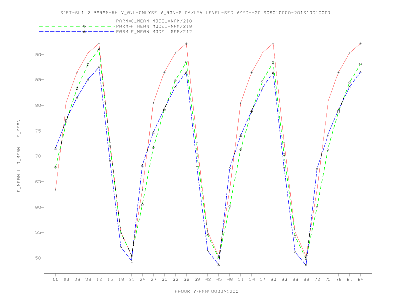Click legend text PARM=F_MEAN MODEL=NAM/218
Image resolution: width=393 pixels, height=304 pixels.
click(x=154, y=26)
